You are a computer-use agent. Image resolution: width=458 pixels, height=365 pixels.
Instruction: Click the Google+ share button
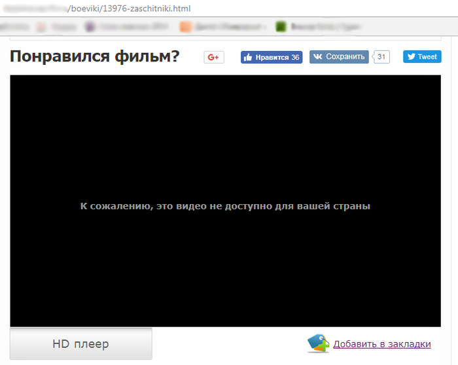(213, 57)
